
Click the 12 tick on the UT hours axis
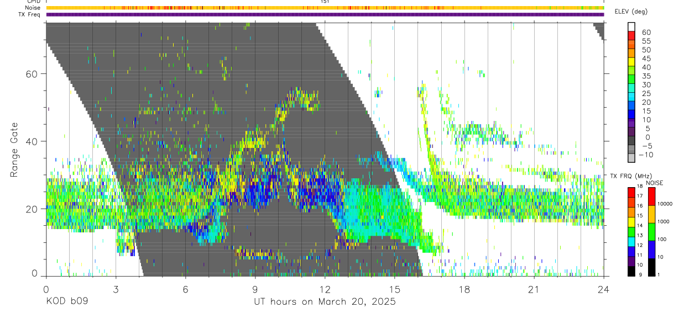coord(325,289)
